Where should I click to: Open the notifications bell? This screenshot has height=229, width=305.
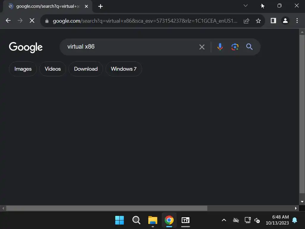[295, 220]
